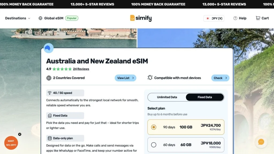Viewport: 274px width, 154px height.
Task: Open the Help link text
Action: click(x=242, y=18)
